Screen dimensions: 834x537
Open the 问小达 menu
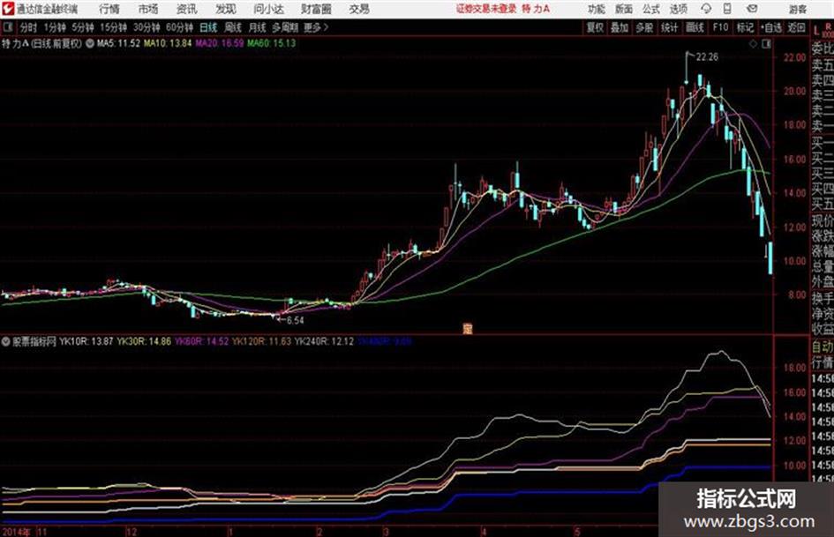click(x=269, y=9)
